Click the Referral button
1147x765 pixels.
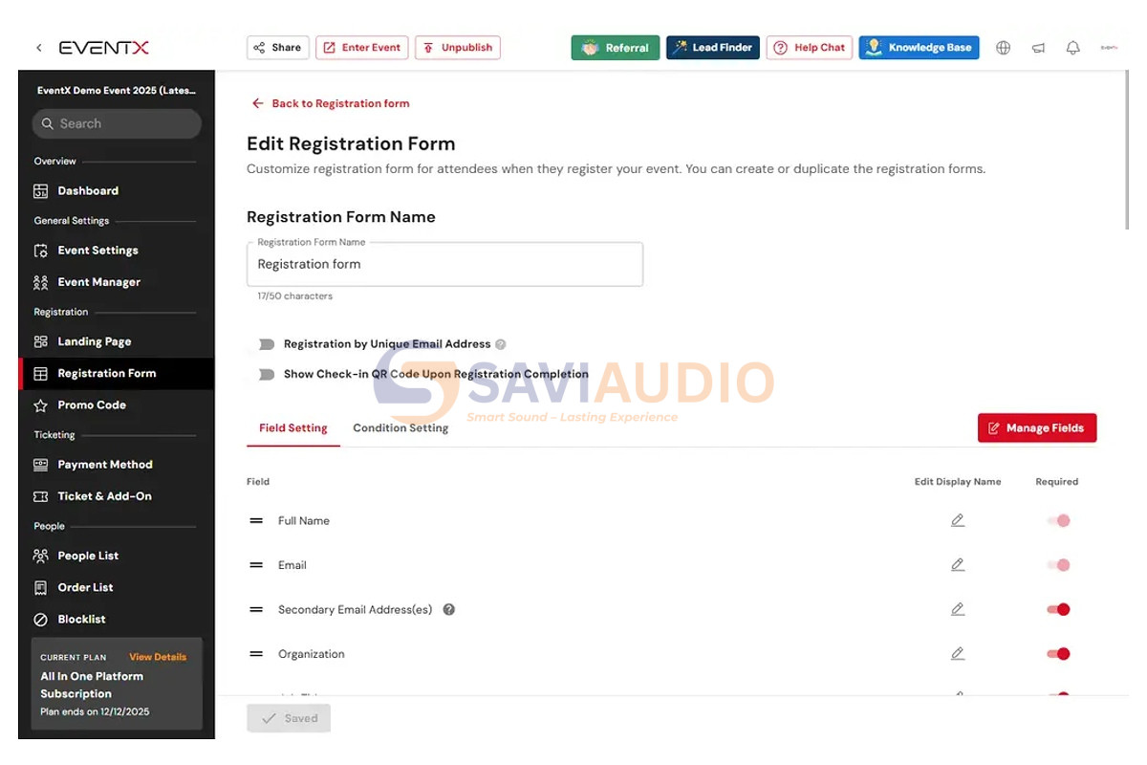pos(616,48)
